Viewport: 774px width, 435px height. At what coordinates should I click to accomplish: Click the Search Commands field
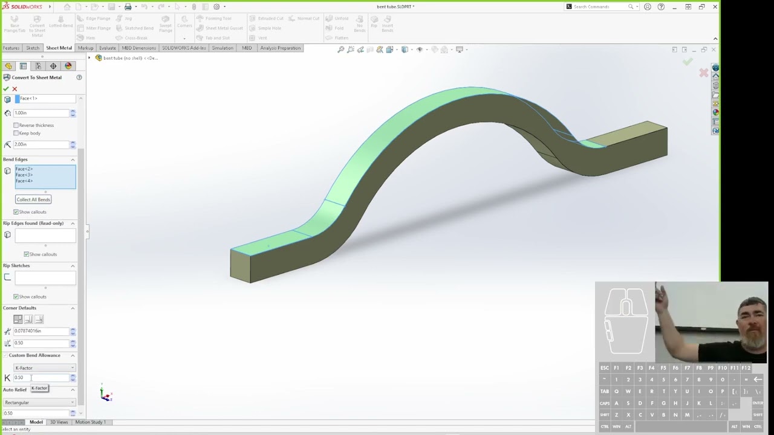(600, 7)
